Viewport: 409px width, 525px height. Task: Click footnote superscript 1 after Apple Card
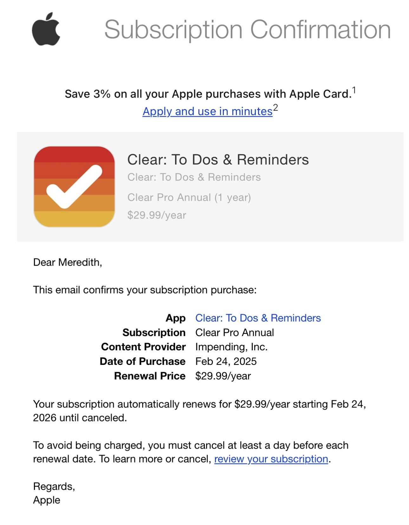354,90
